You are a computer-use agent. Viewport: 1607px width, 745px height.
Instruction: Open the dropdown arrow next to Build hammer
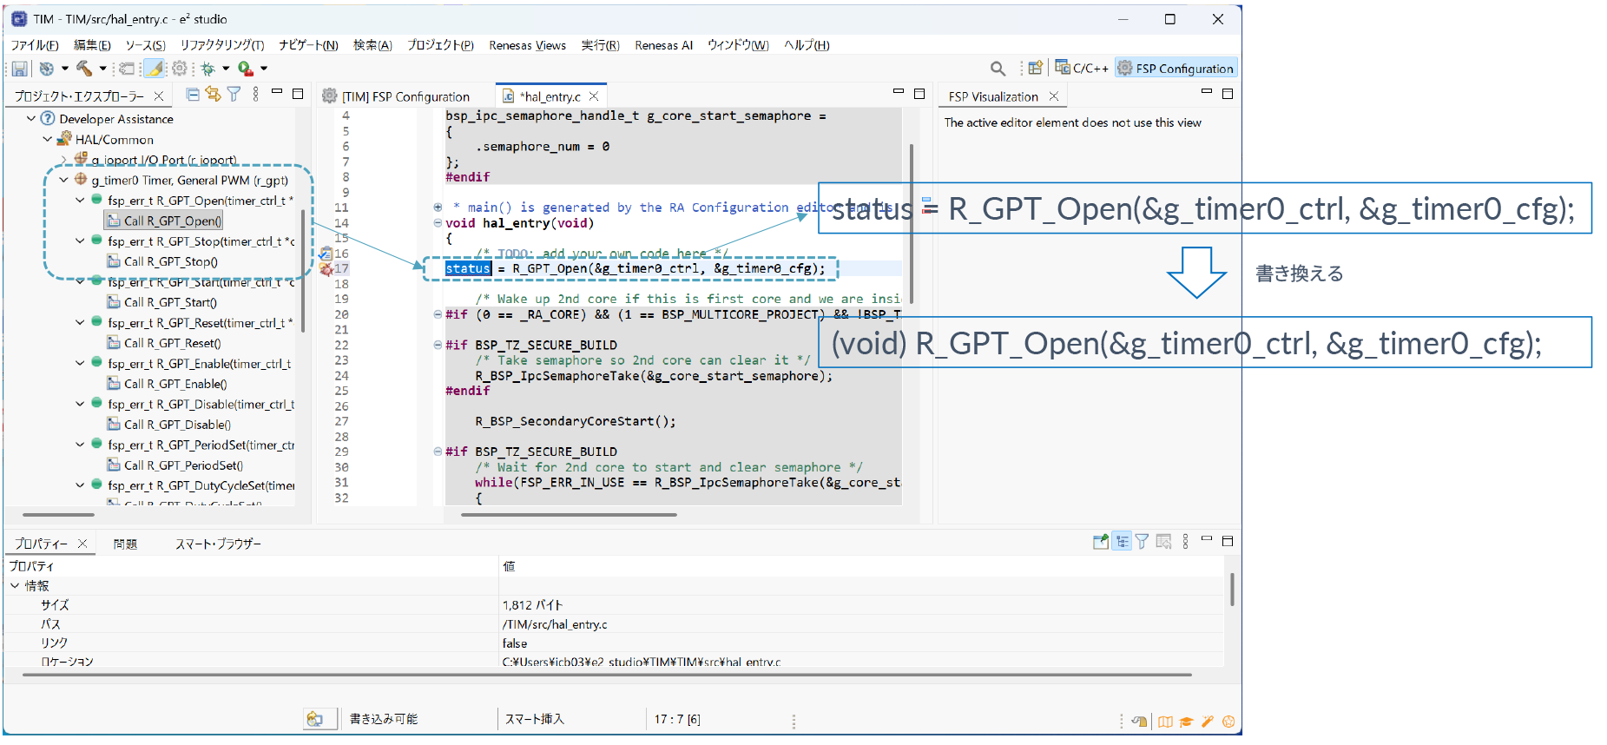102,69
